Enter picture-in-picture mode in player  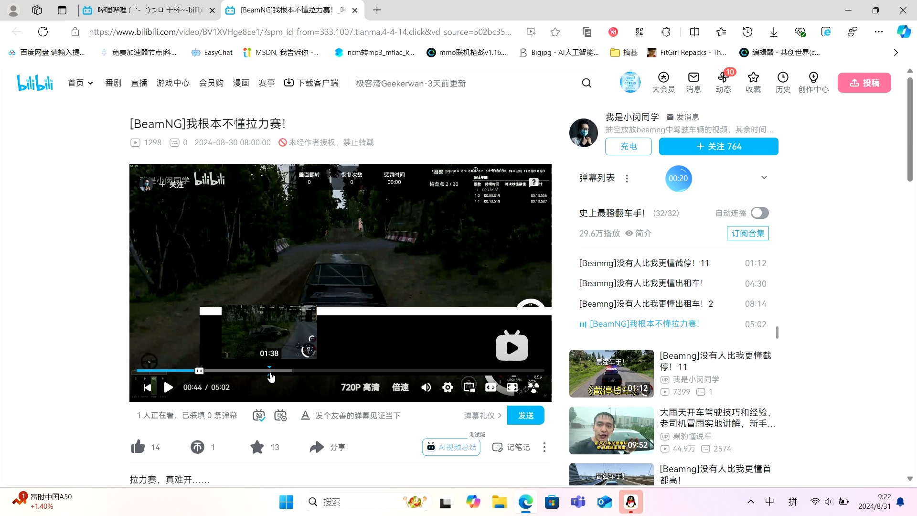[469, 387]
